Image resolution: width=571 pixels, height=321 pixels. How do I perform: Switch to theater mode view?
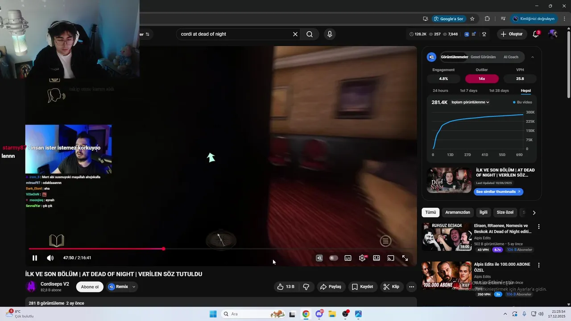pyautogui.click(x=377, y=258)
